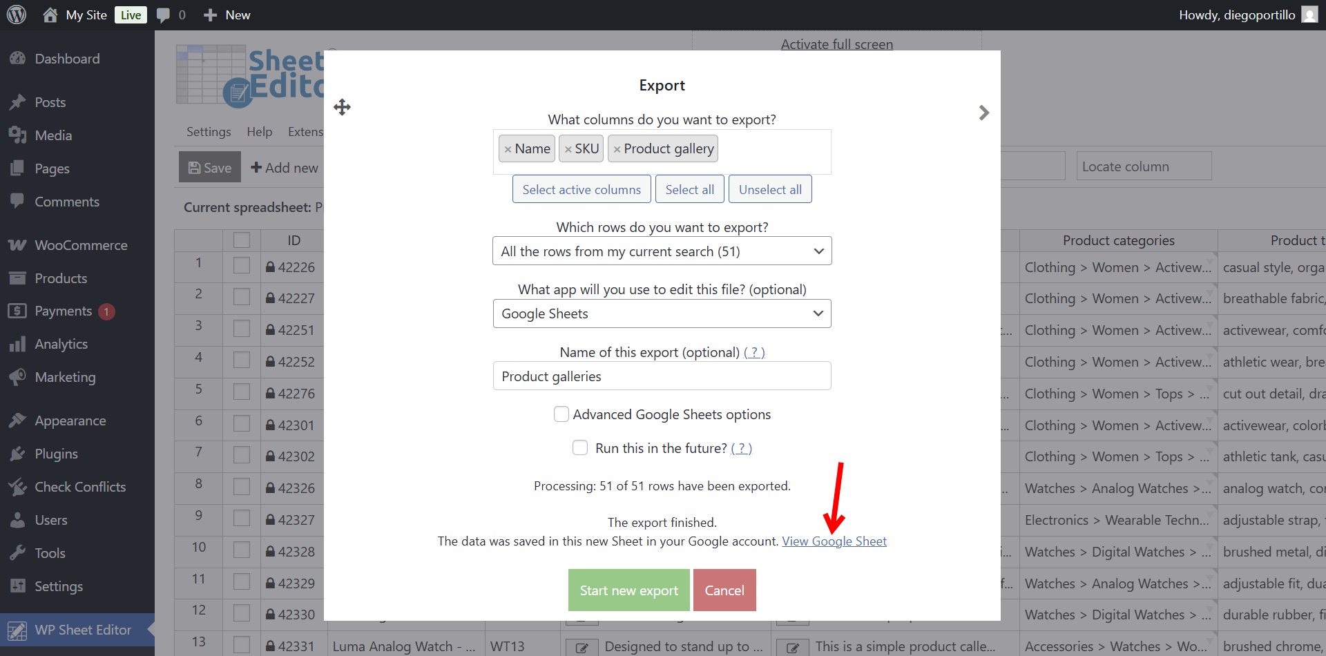Enable the Advanced Google Sheets options checkbox
Viewport: 1326px width, 656px height.
coord(561,414)
